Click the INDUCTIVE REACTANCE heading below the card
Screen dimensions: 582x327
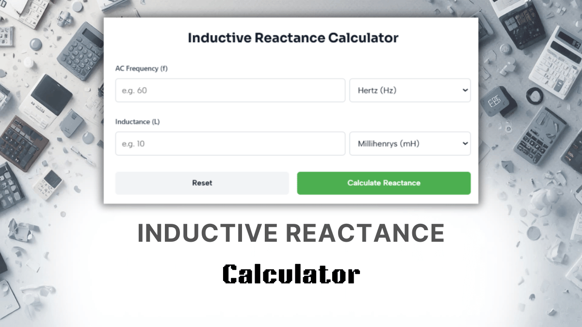pos(291,233)
